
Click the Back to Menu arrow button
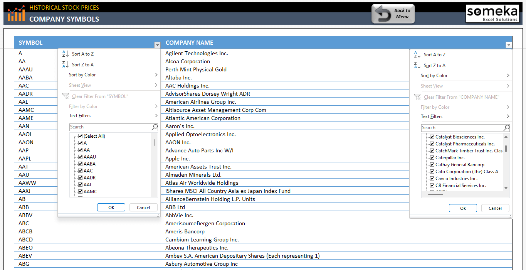(393, 14)
